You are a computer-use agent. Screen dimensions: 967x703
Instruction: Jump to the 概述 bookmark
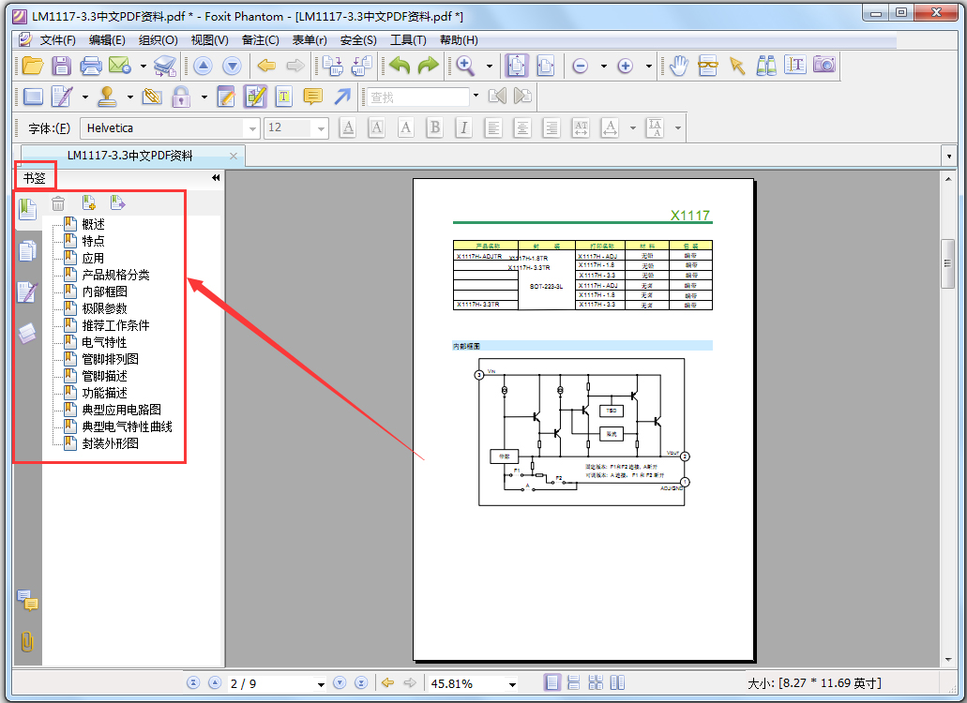pos(93,224)
